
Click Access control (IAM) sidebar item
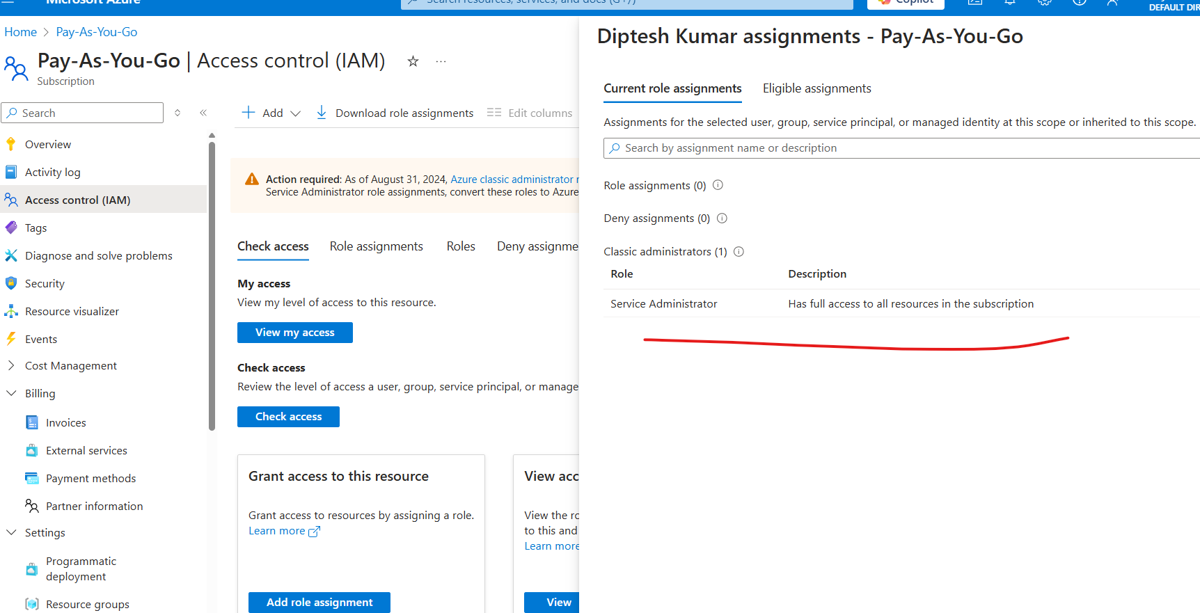coord(103,200)
